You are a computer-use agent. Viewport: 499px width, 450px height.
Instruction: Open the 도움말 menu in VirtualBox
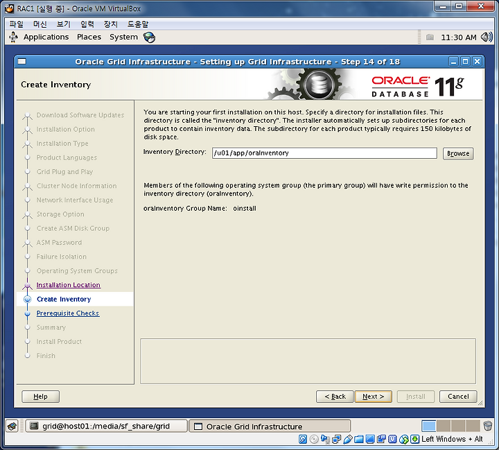[x=138, y=24]
